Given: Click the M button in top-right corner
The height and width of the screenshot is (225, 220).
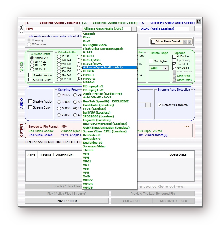Looking at the screenshot, I should [x=198, y=22].
